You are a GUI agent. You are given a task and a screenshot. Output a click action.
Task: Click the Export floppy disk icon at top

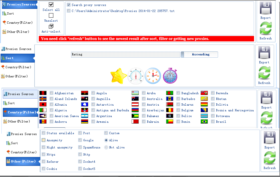pos(265,8)
